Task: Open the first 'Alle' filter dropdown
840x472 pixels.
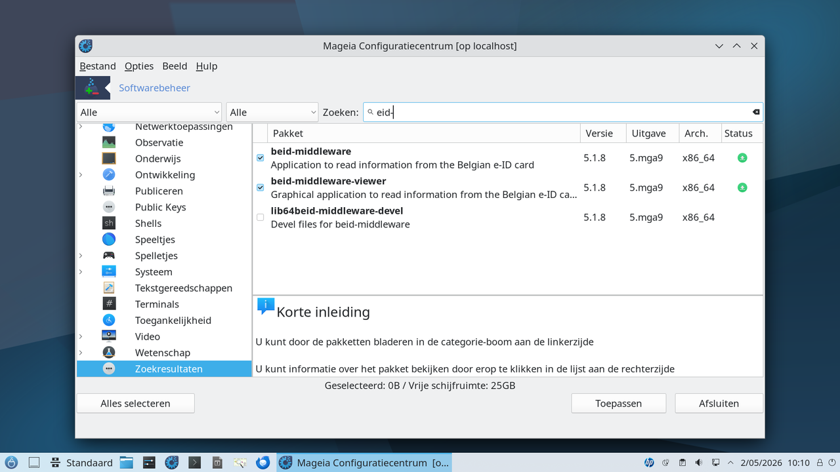Action: click(x=150, y=112)
